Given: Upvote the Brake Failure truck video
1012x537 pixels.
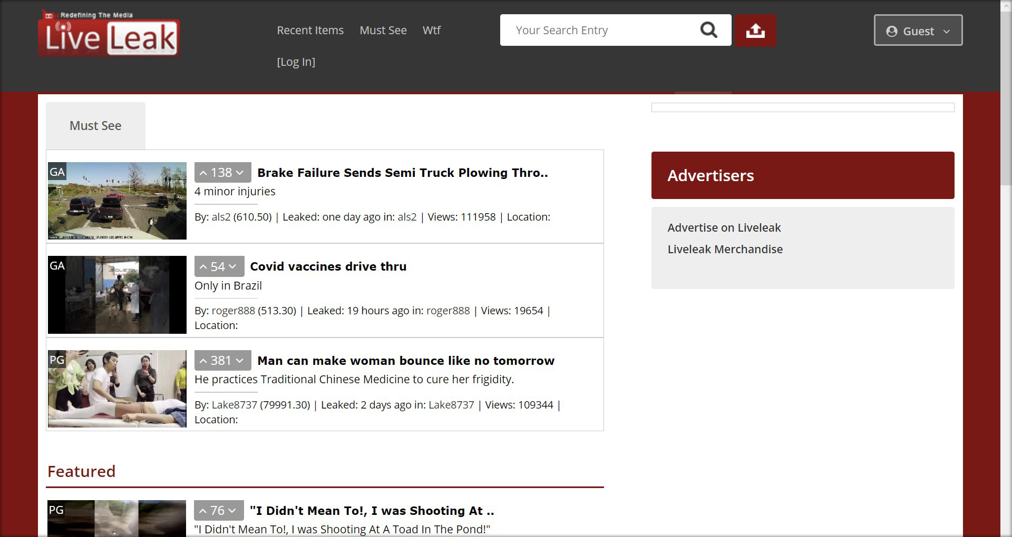Looking at the screenshot, I should 203,173.
